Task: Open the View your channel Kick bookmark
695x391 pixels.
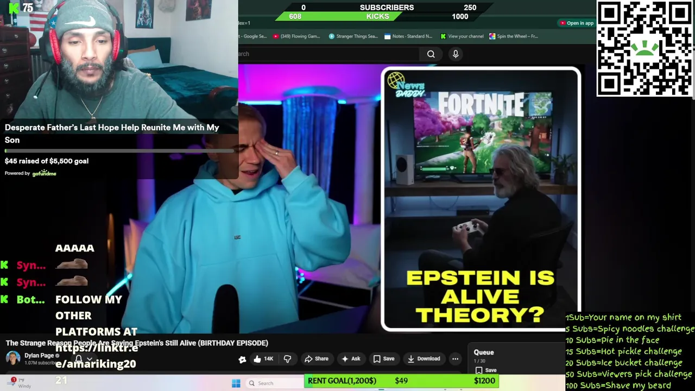Action: [x=462, y=36]
